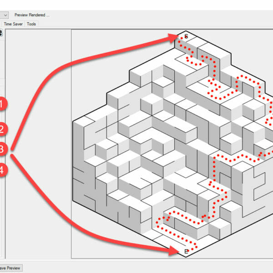The height and width of the screenshot is (273, 273).
Task: Click the 'Preview Rendered ...' status text
Action: point(32,15)
